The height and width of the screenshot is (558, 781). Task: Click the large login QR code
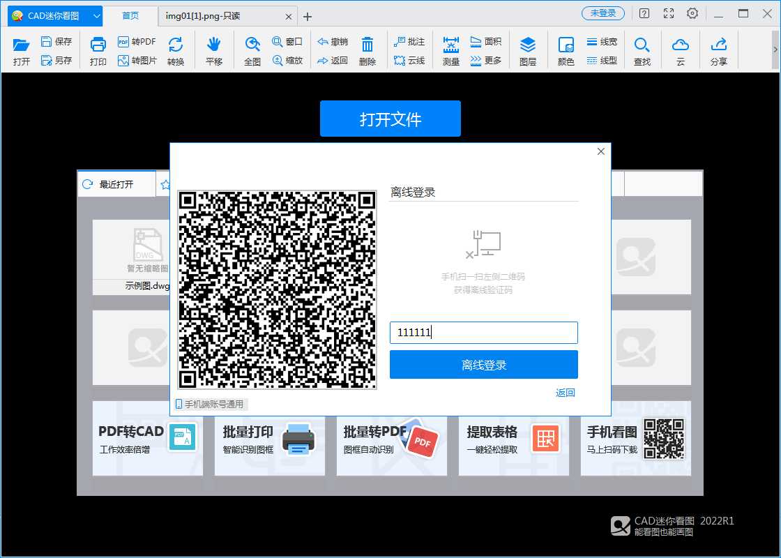pos(278,289)
